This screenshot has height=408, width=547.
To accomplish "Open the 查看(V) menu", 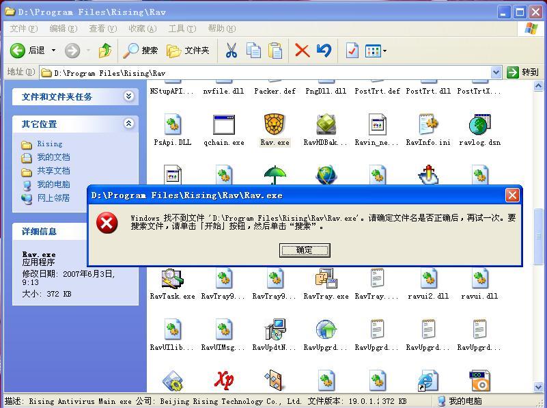I will [102, 29].
